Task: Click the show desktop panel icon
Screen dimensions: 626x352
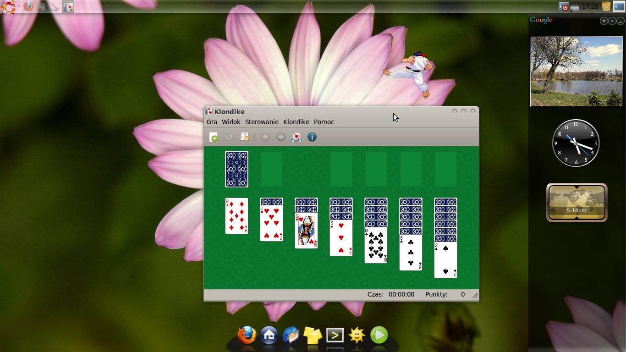Action: point(619,6)
